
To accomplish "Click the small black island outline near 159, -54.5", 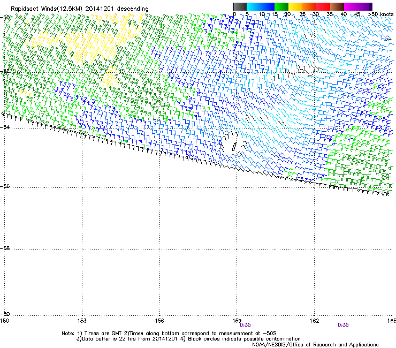I will click(234, 147).
